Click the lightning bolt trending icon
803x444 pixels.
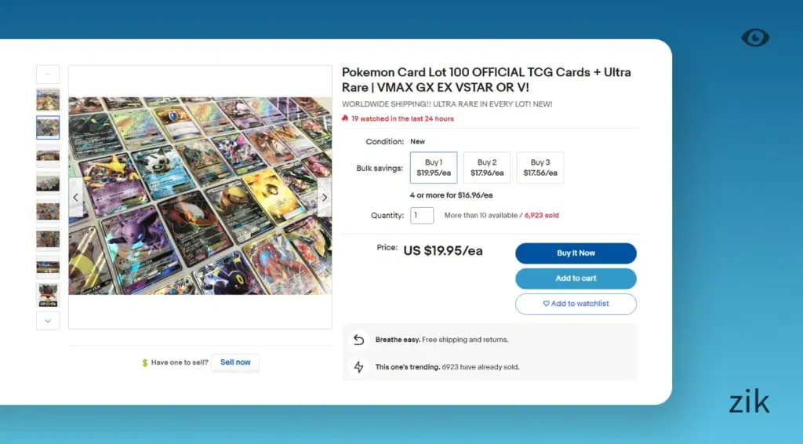[x=358, y=366]
